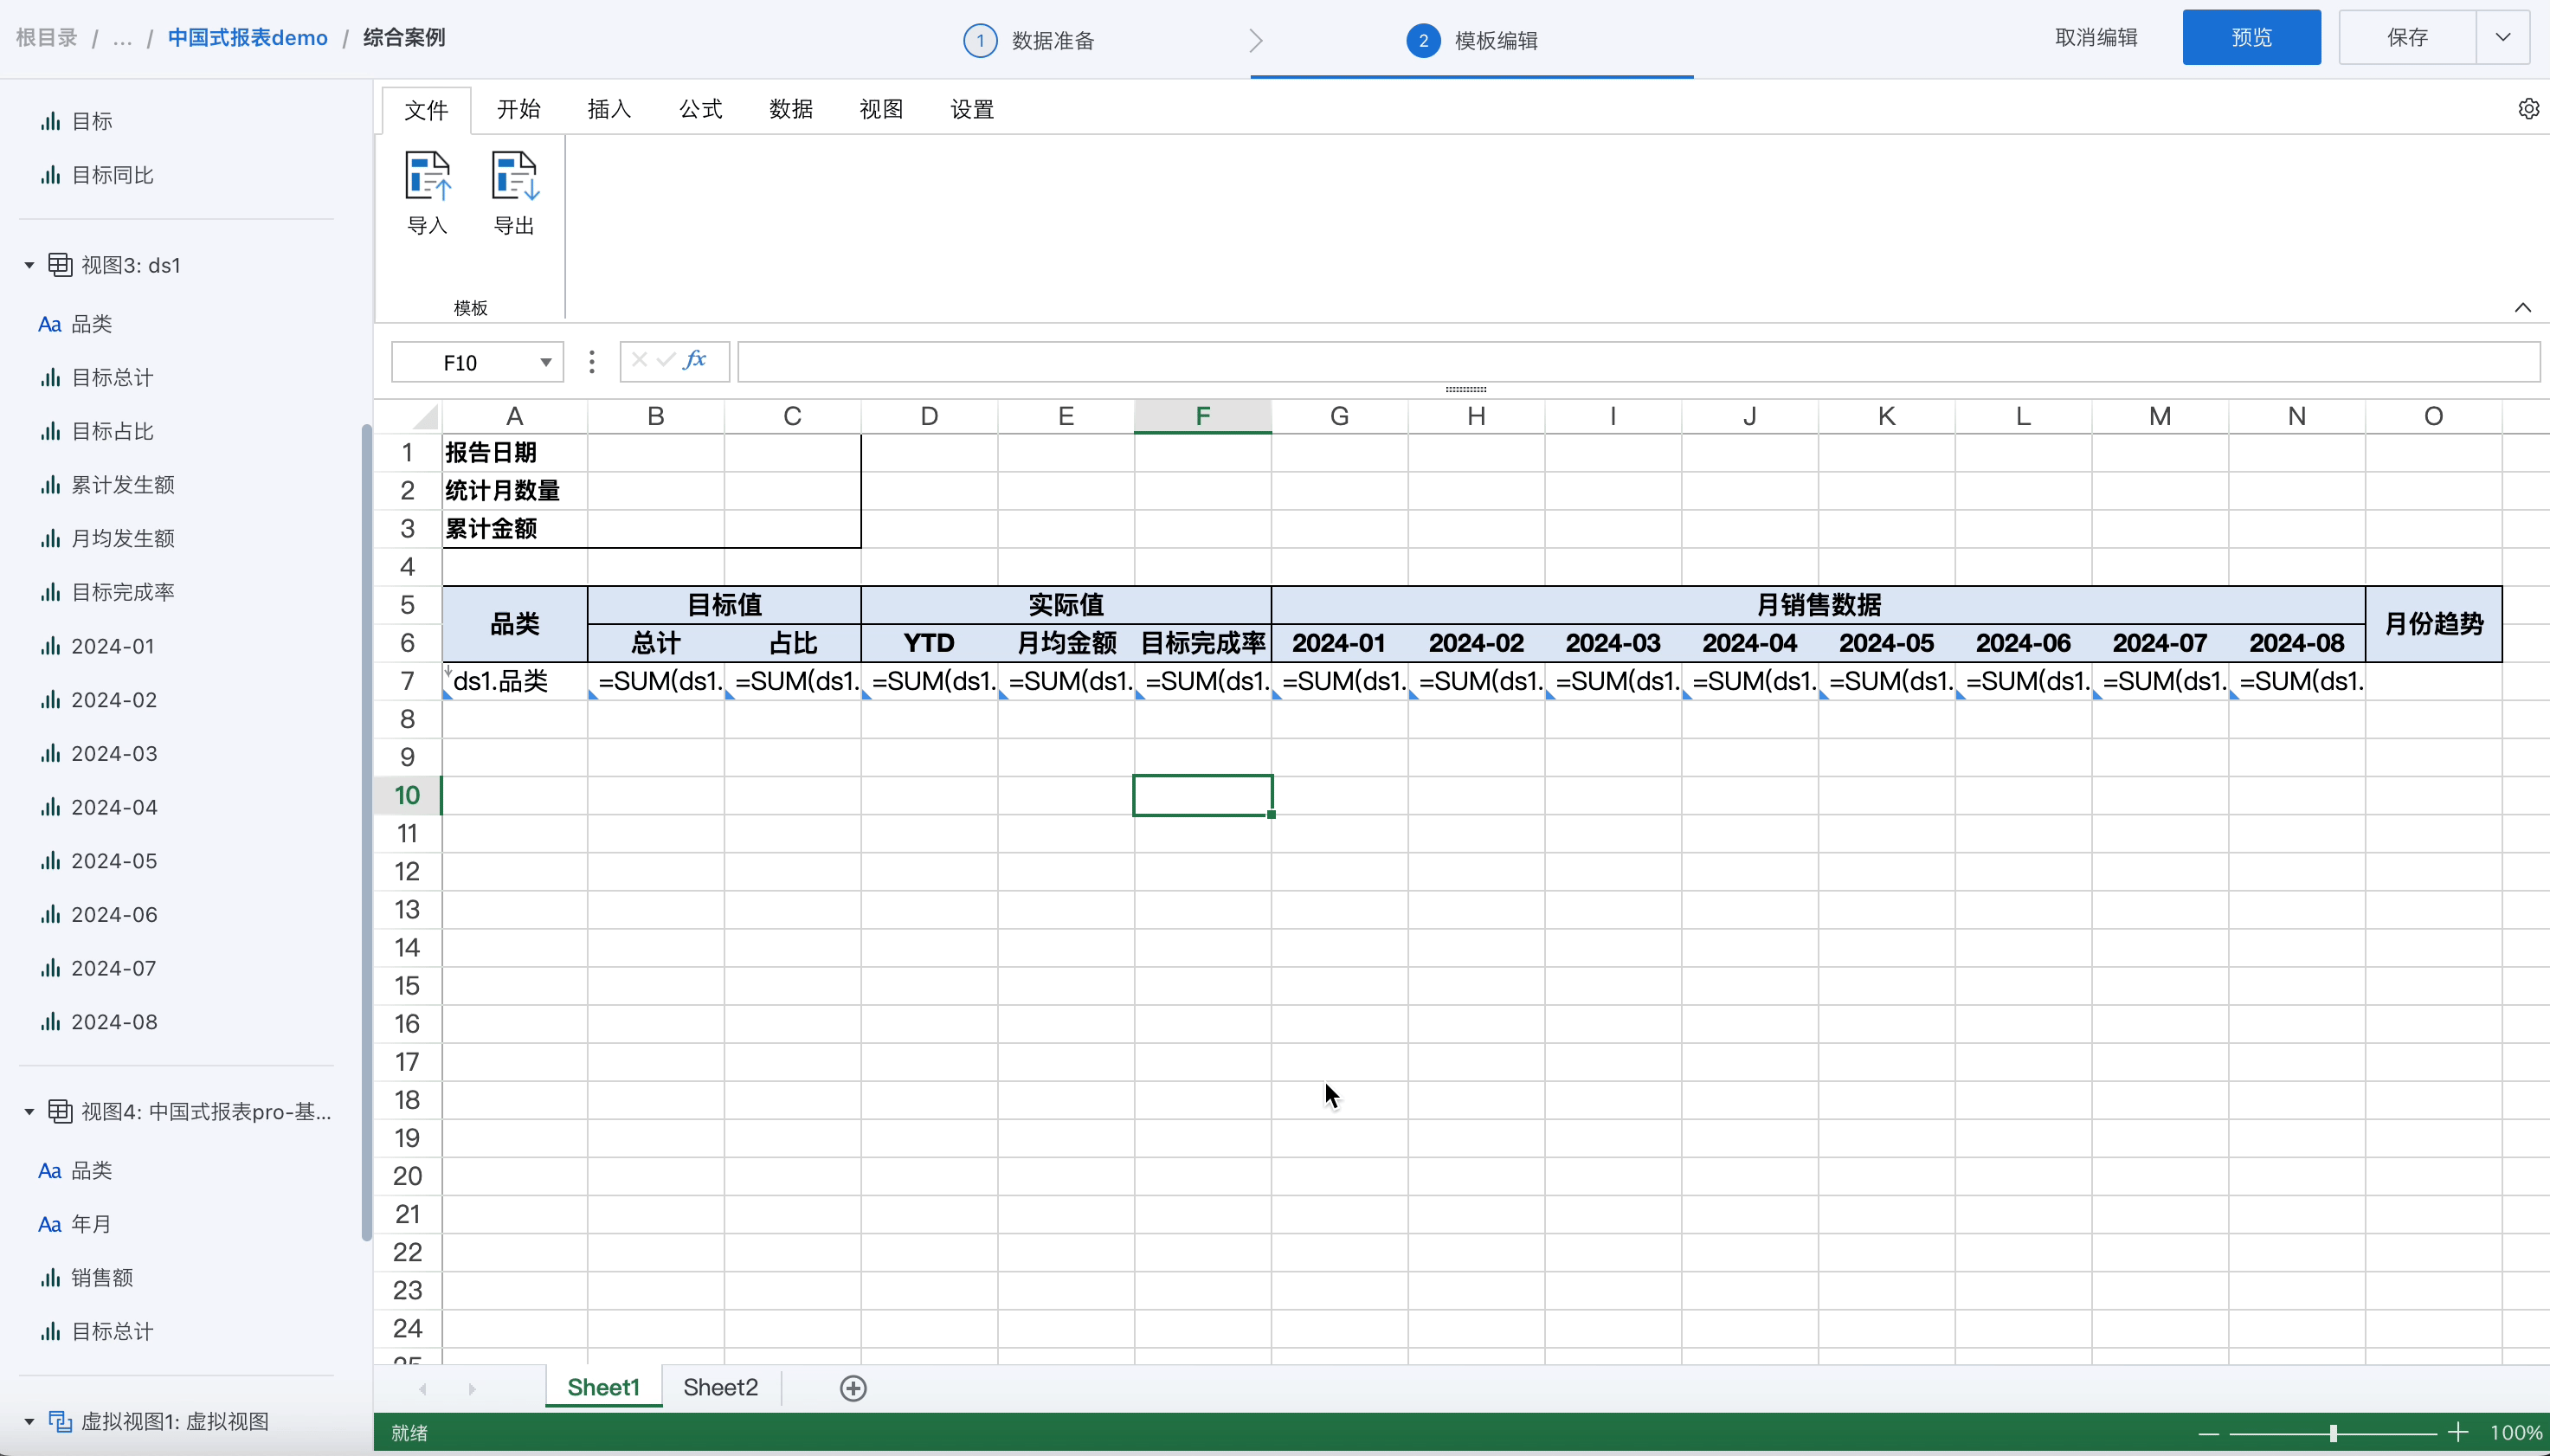Click the confirm checkmark in formula bar
Image resolution: width=2550 pixels, height=1456 pixels.
click(666, 360)
